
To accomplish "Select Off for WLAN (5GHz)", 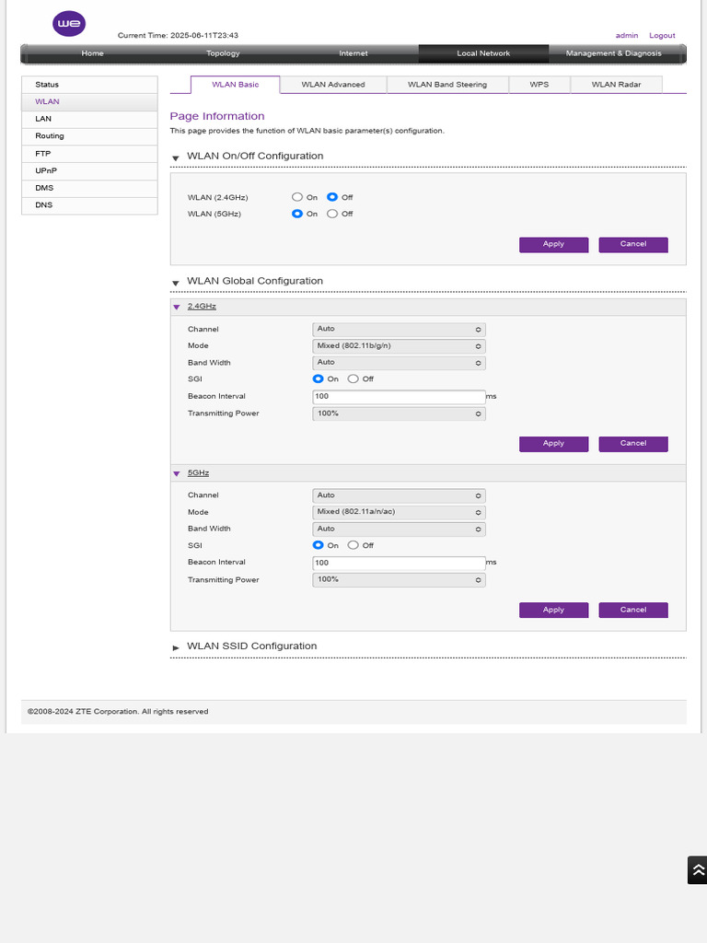I will pyautogui.click(x=331, y=214).
